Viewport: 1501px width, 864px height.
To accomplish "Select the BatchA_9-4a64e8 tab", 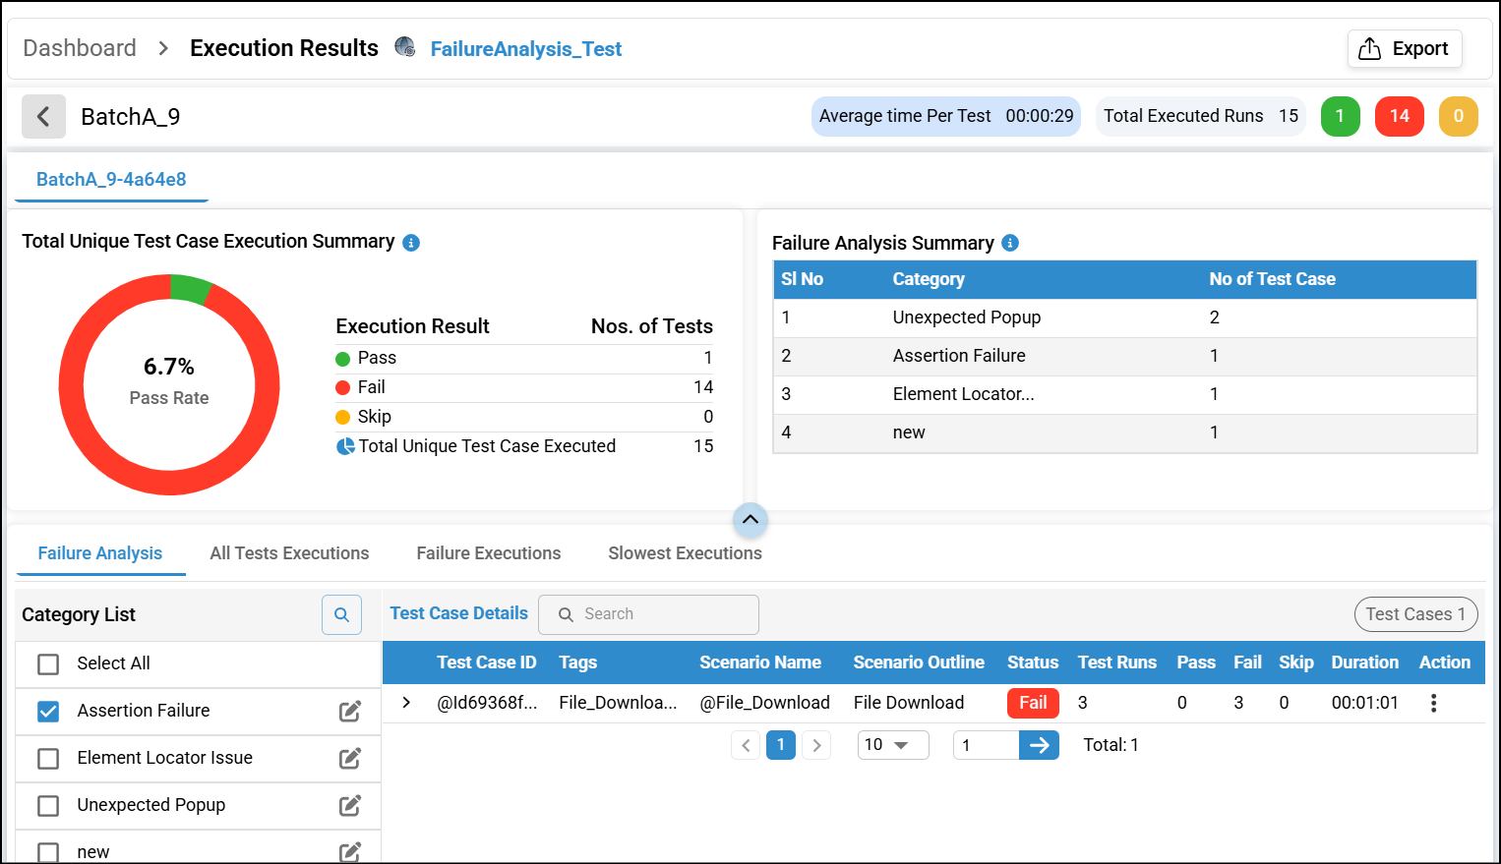I will tap(111, 180).
